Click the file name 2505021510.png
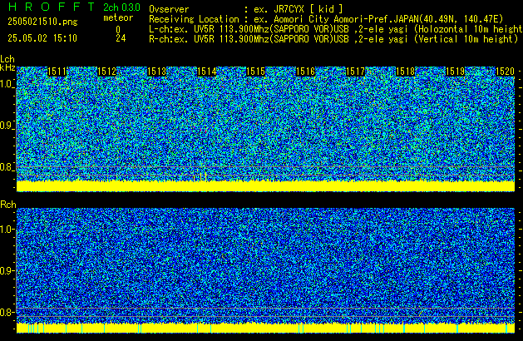 42,22
